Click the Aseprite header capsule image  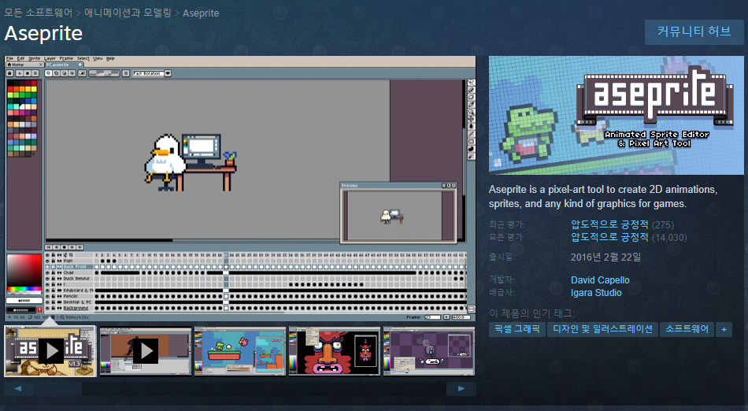(616, 116)
